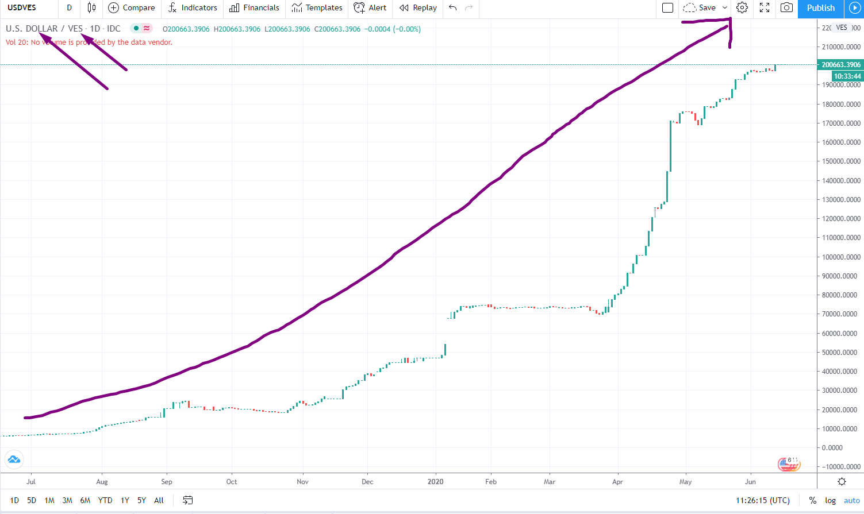Open the Templates menu
The width and height of the screenshot is (864, 514).
(x=317, y=8)
